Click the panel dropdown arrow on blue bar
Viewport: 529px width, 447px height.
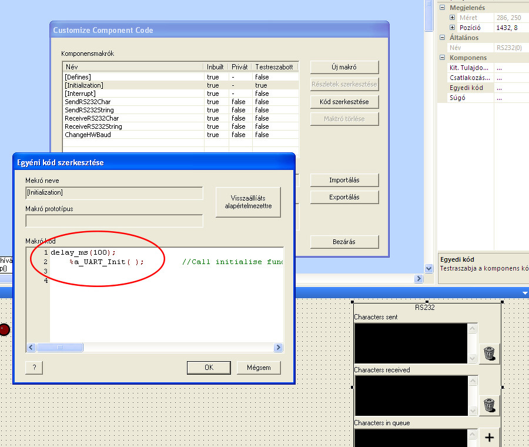(525, 293)
